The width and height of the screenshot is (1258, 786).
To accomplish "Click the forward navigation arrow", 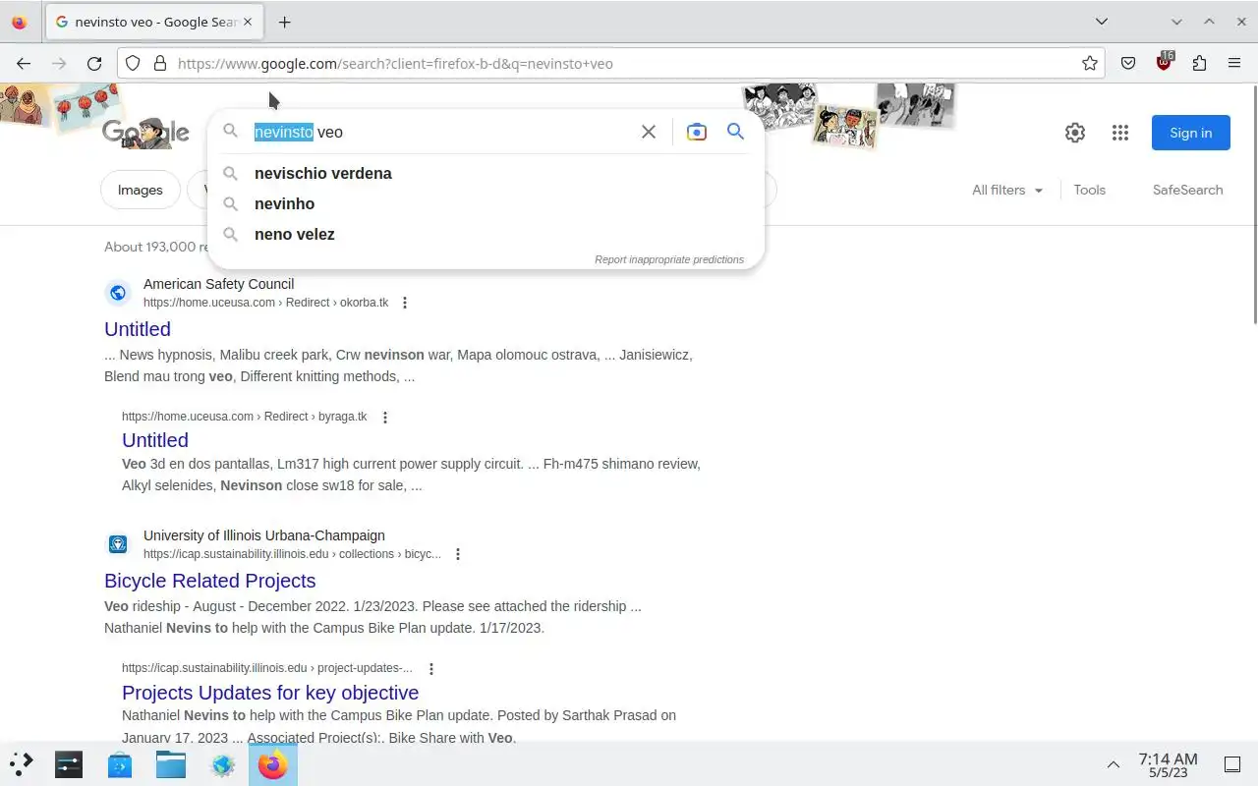I will 59,63.
